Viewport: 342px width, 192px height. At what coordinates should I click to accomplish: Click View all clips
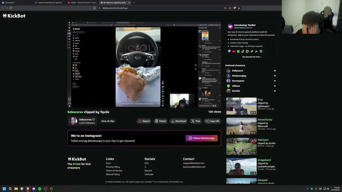(x=108, y=121)
